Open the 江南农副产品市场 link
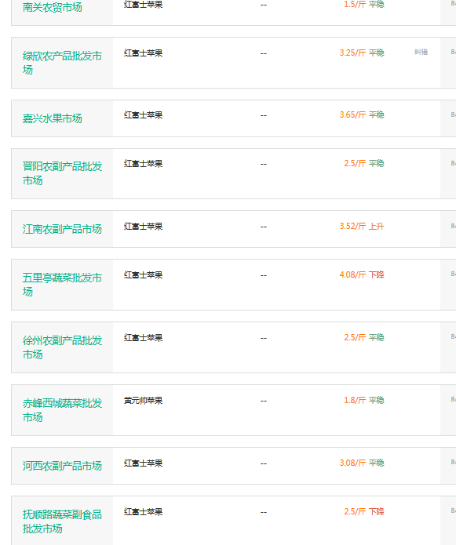This screenshot has height=545, width=456. coord(62,229)
